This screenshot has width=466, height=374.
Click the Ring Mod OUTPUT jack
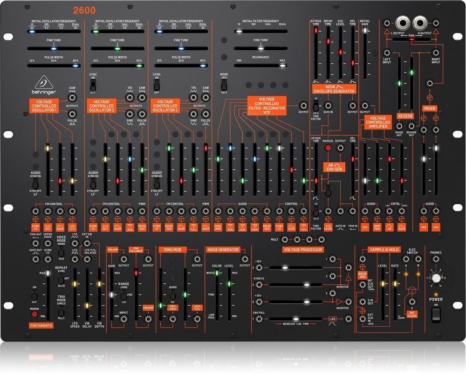pos(197,259)
